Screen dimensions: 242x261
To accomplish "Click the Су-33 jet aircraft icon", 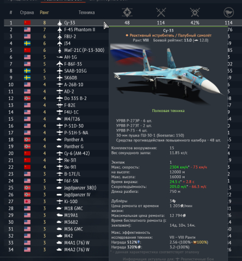I will (x=60, y=23).
